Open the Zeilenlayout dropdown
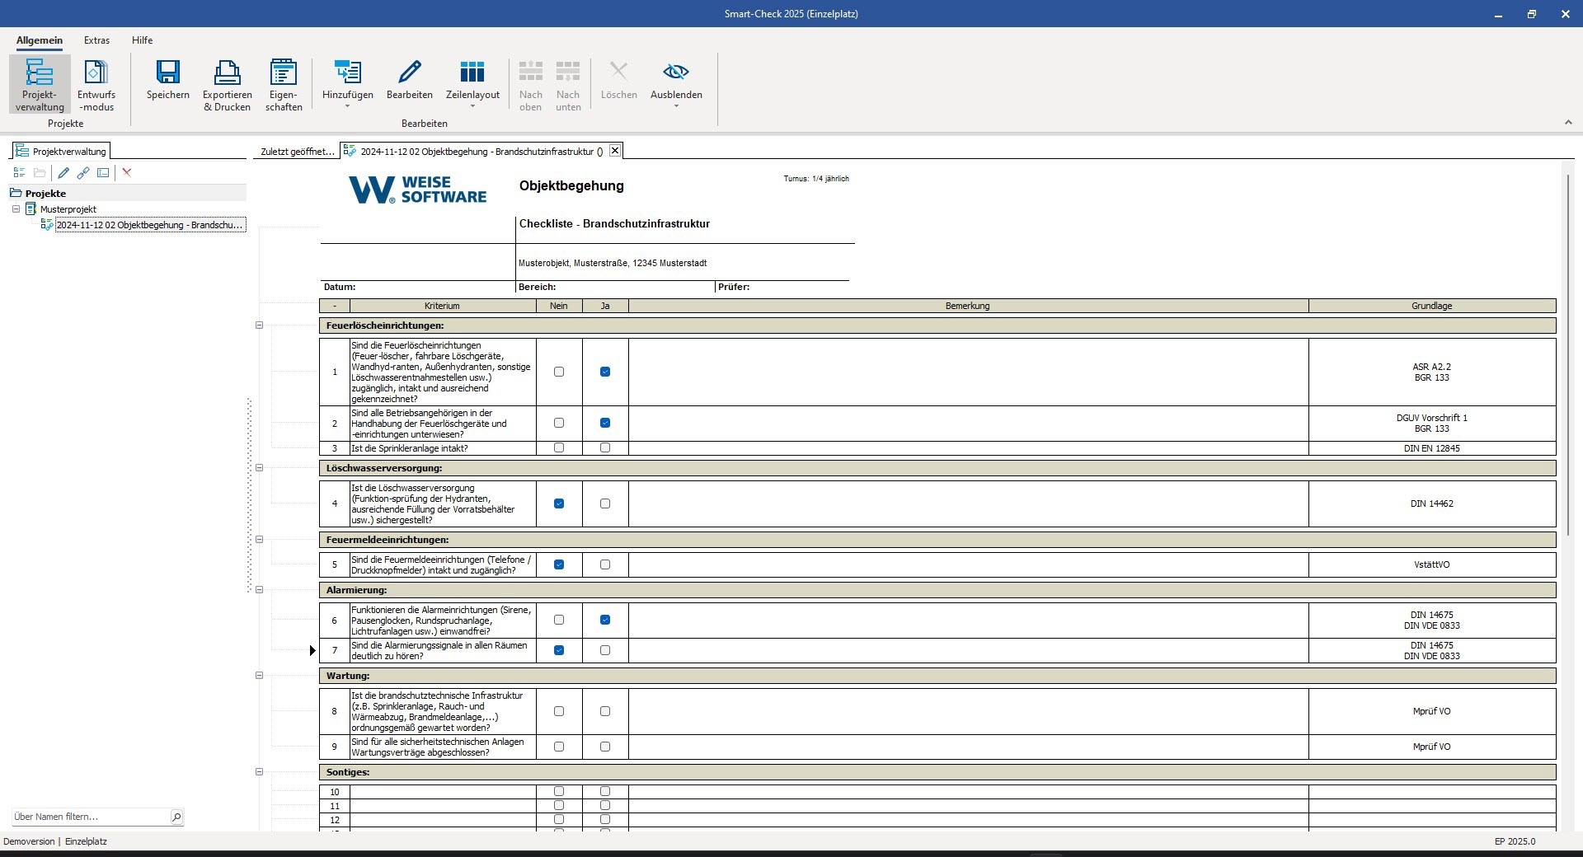 [472, 85]
